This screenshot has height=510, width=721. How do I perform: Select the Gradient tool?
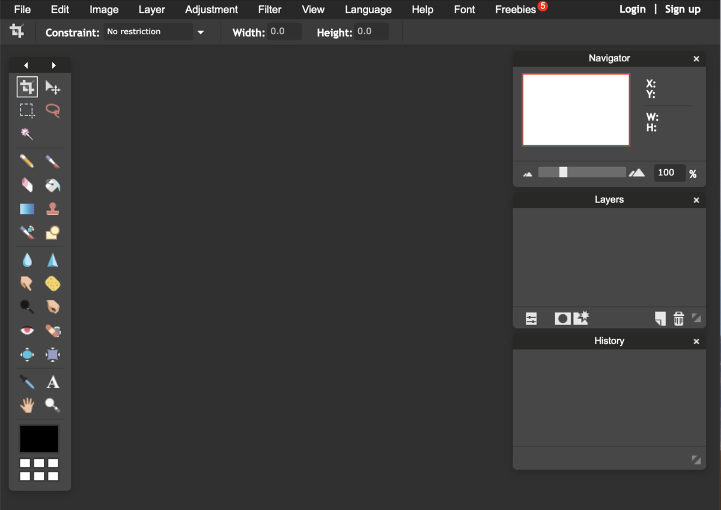[27, 209]
